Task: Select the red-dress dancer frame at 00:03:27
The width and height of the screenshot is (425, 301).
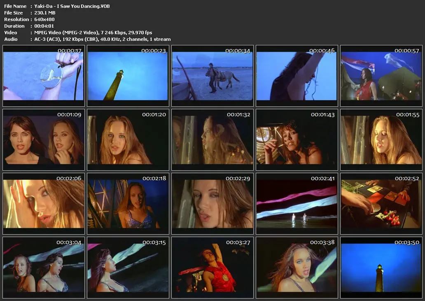Action: point(212,268)
